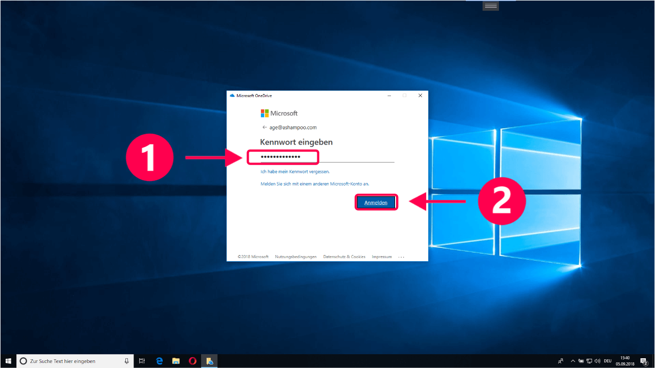The image size is (655, 368).
Task: Click the Cortana circle in the search box
Action: [23, 361]
